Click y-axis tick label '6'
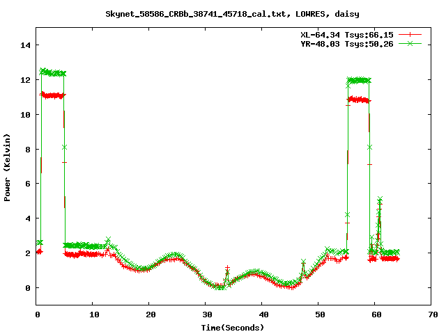Viewport: 446px width, 334px height. (x=28, y=184)
